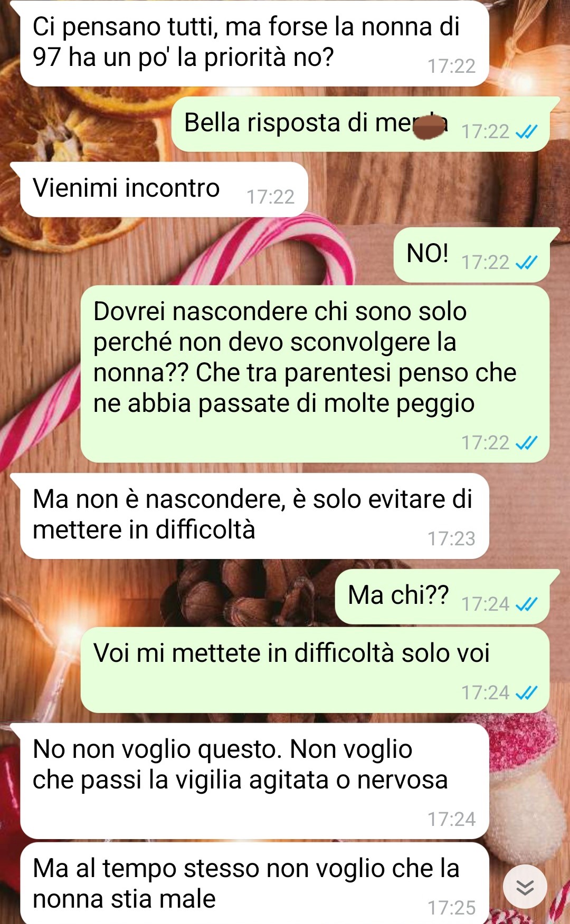Click read ticks on 'Dovrei nascondere' message
This screenshot has height=924, width=570.
coord(526,442)
